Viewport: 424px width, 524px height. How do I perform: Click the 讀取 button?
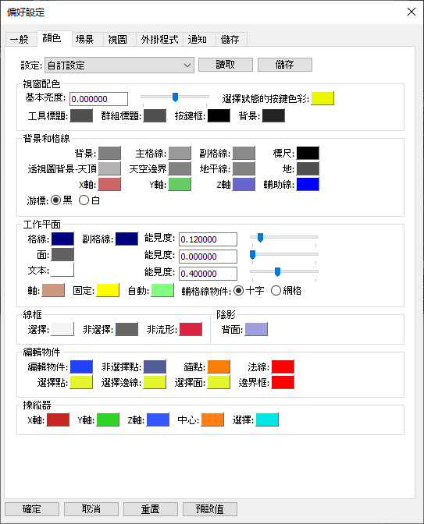(x=226, y=65)
